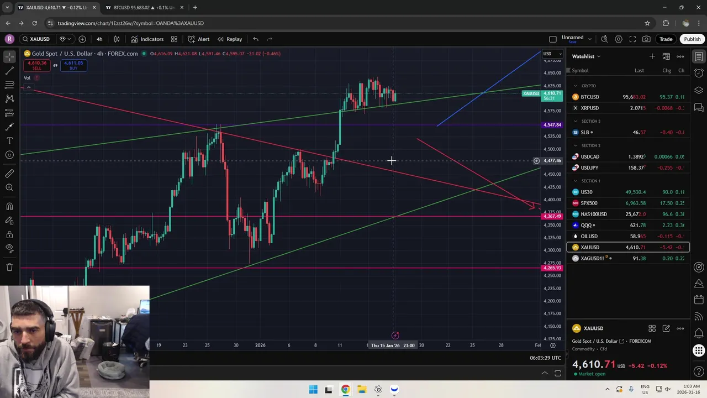Open Watchlist more options menu
Screen dimensions: 707x398
coord(680,56)
